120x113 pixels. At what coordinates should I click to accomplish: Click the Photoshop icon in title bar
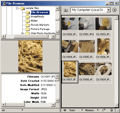[x=4, y=3]
